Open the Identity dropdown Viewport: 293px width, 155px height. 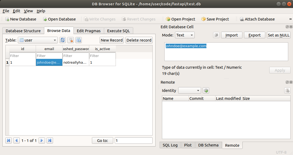click(x=189, y=91)
